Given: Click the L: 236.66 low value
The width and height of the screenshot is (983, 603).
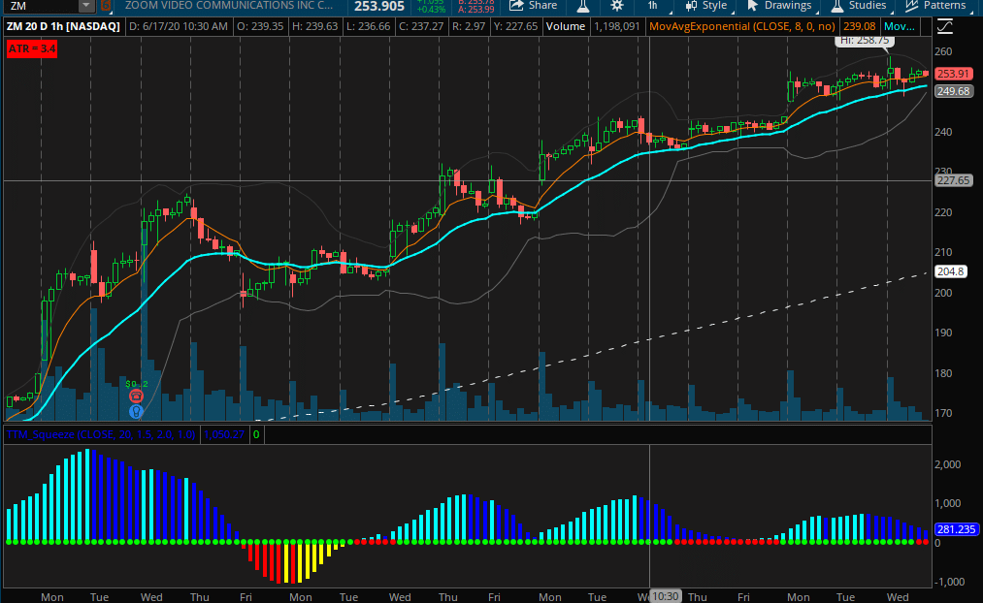Looking at the screenshot, I should pyautogui.click(x=368, y=26).
